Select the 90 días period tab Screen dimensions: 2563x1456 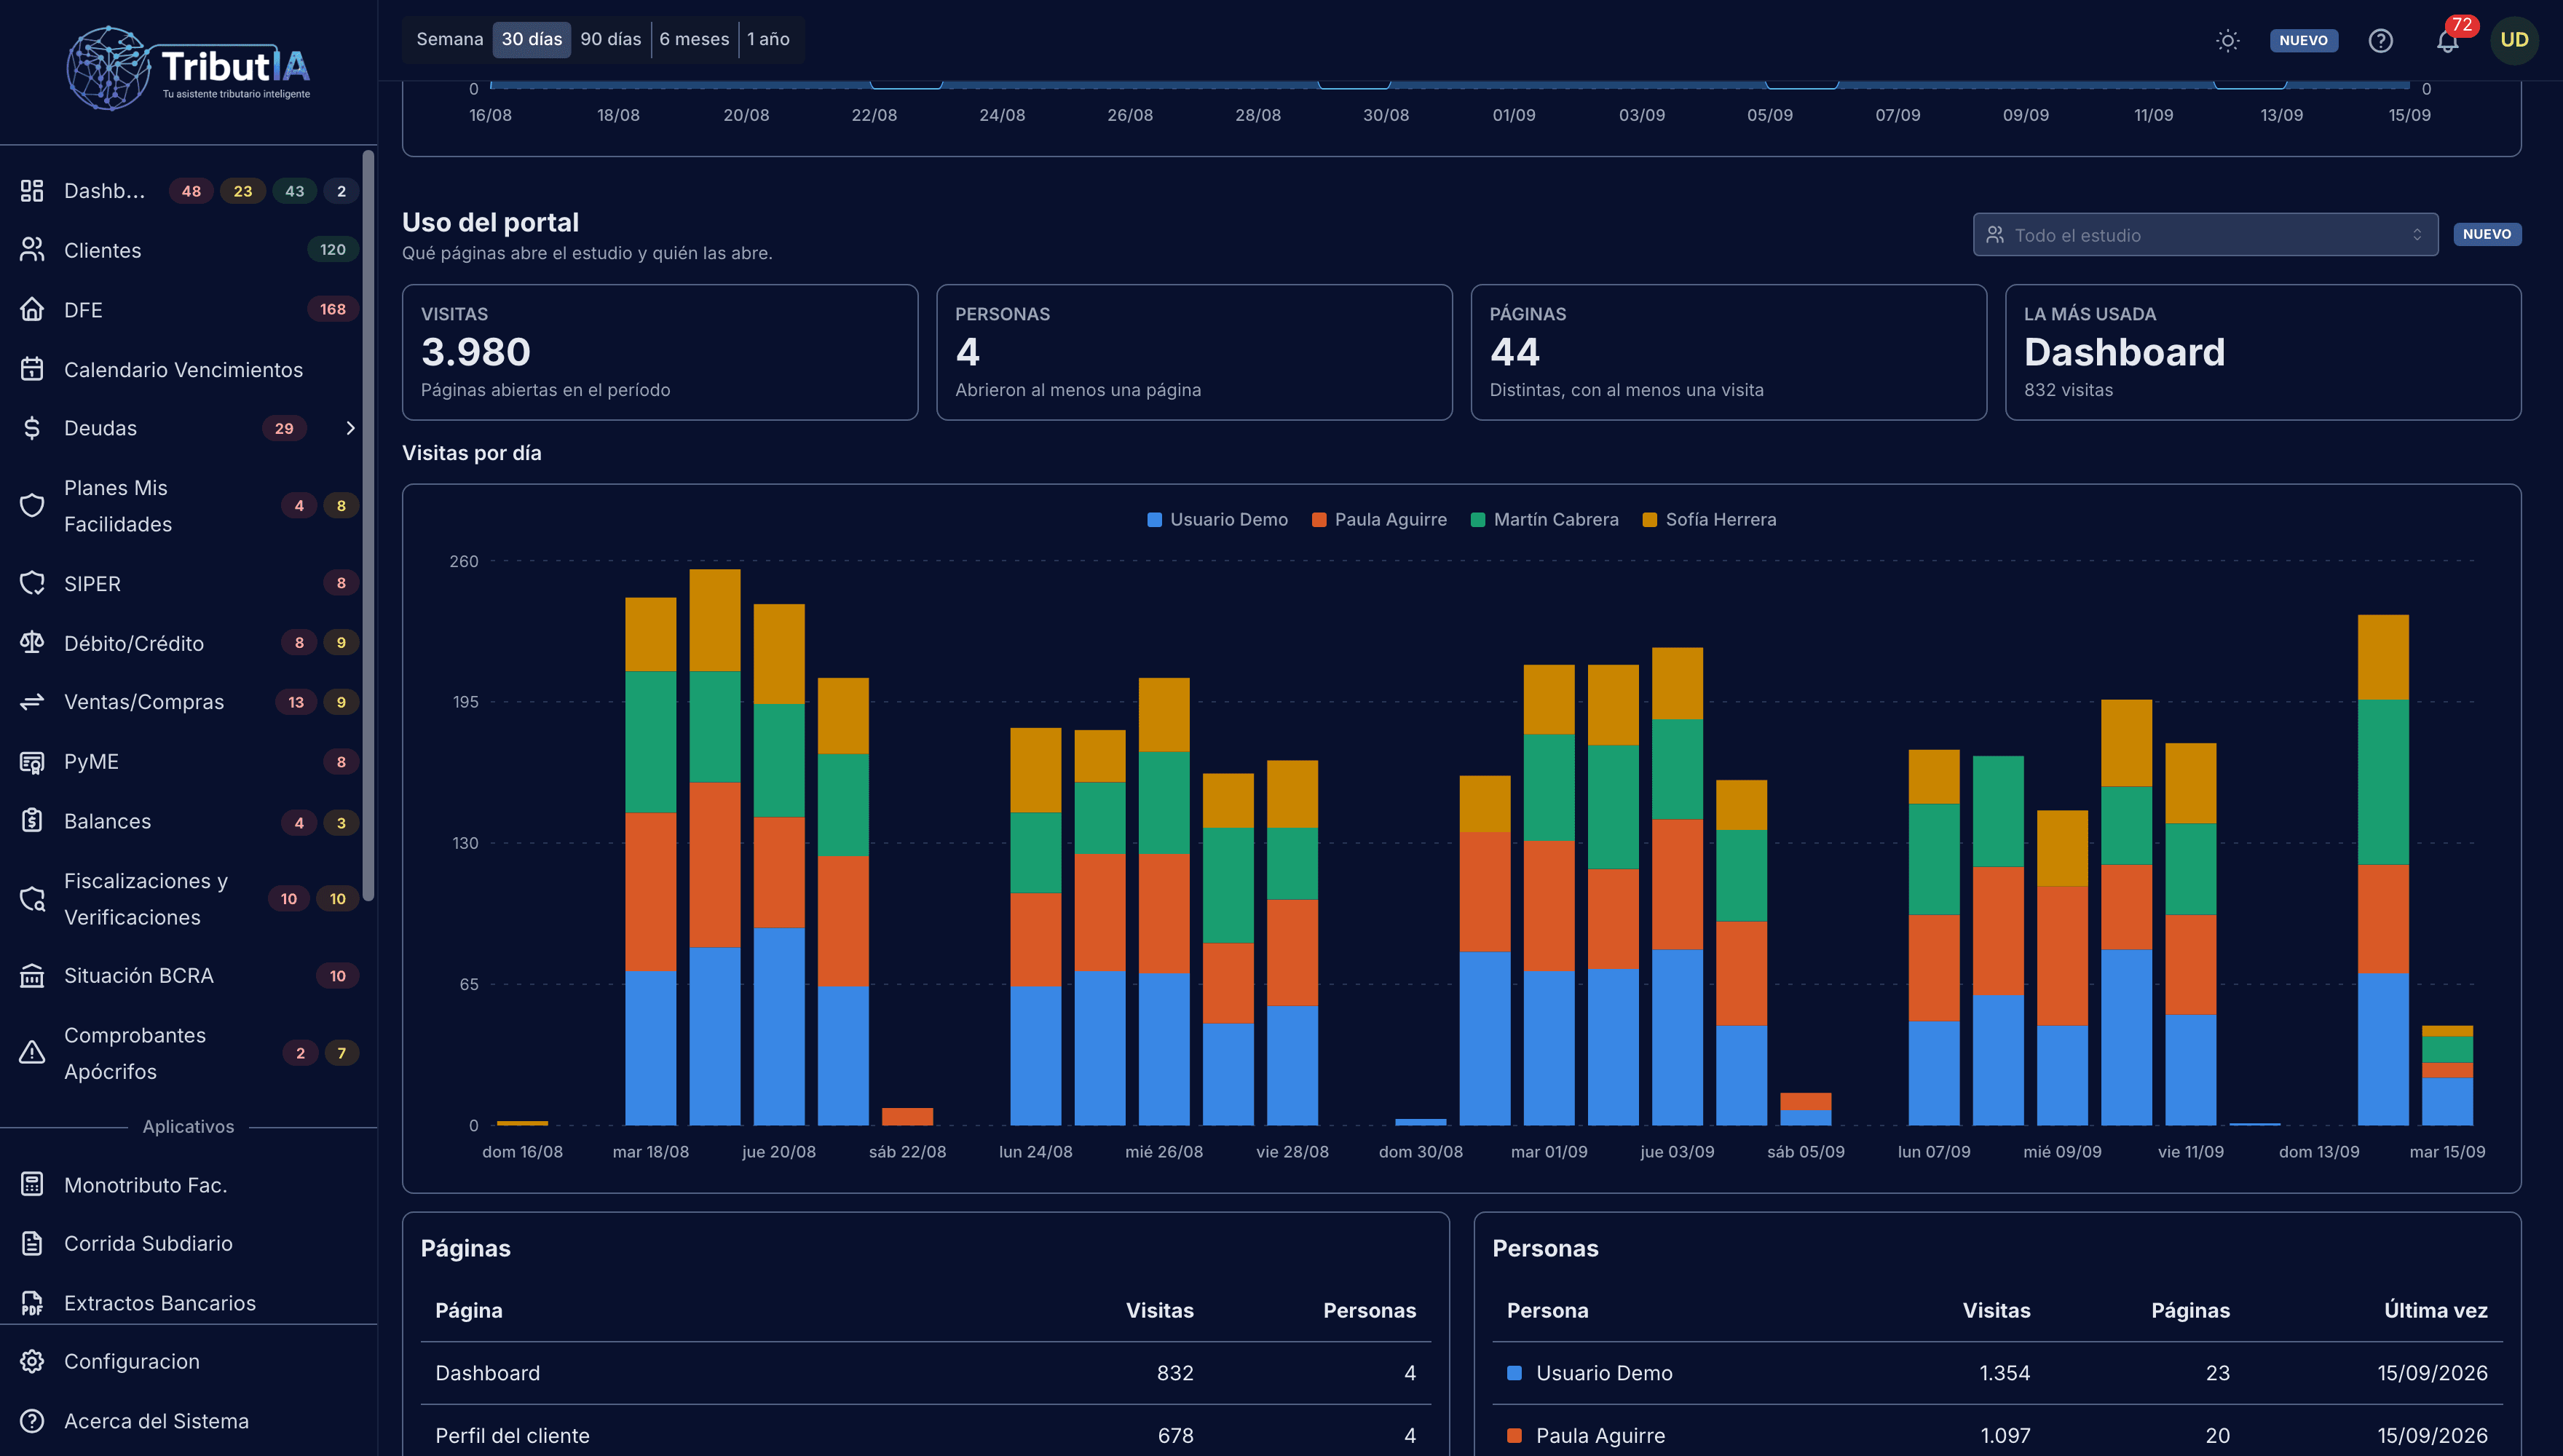click(x=610, y=39)
